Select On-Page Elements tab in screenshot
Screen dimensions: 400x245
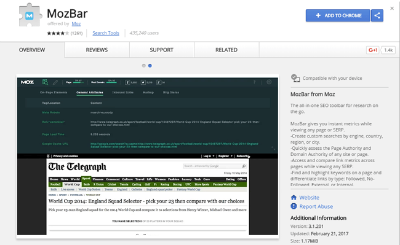(x=54, y=92)
